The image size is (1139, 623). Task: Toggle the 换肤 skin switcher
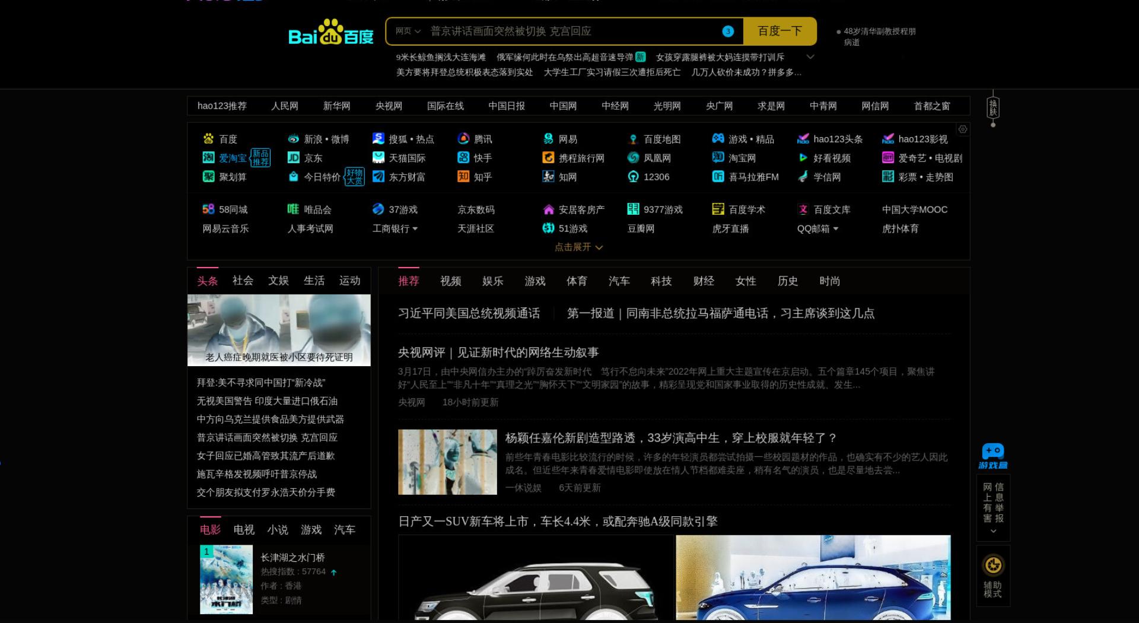coord(993,109)
